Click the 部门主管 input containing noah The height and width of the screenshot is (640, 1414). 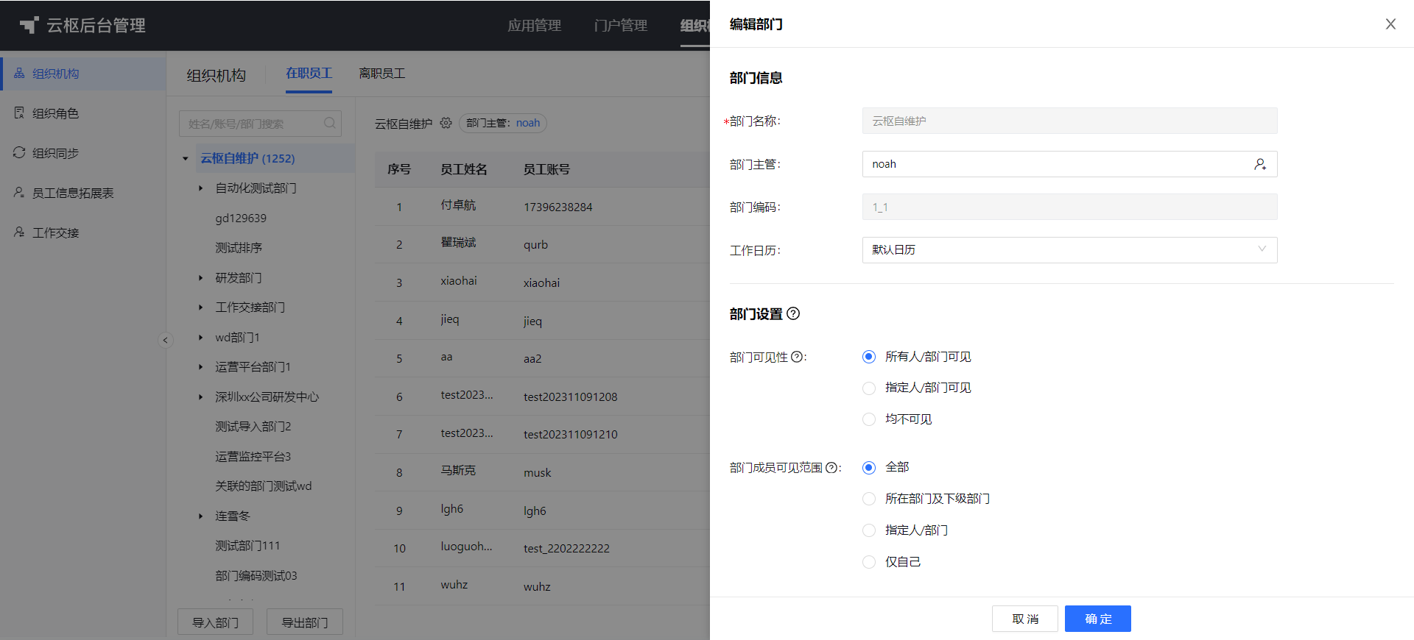point(1069,164)
